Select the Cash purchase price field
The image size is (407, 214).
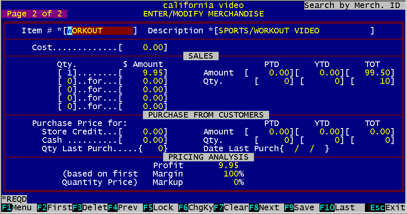point(143,140)
